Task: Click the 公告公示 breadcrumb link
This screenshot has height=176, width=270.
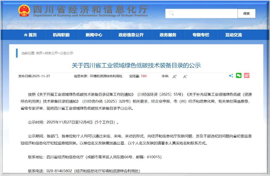Action: (67, 53)
